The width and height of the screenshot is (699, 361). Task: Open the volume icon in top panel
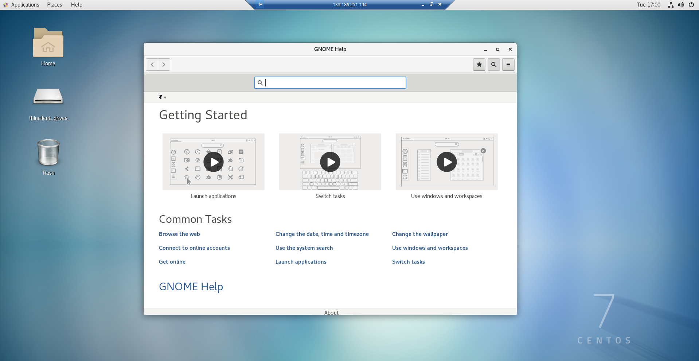[x=681, y=5]
